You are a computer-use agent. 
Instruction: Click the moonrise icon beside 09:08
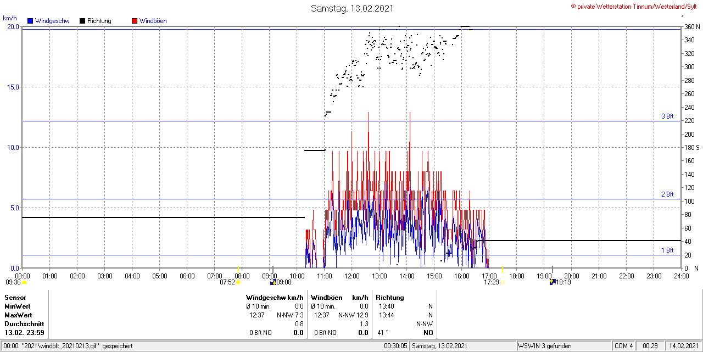[x=273, y=282]
